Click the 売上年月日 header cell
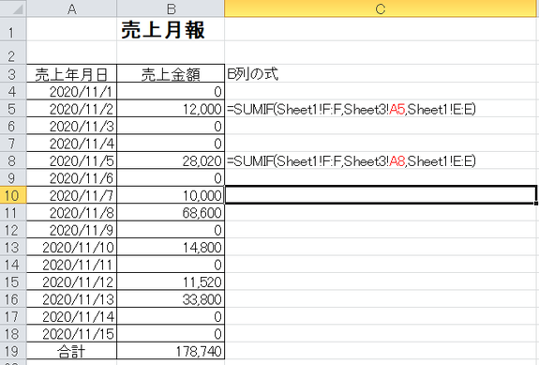Viewport: 539px width, 365px height. [x=72, y=73]
